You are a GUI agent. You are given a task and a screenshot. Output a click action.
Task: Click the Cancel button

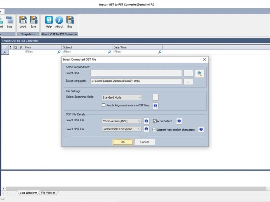[x=144, y=142]
